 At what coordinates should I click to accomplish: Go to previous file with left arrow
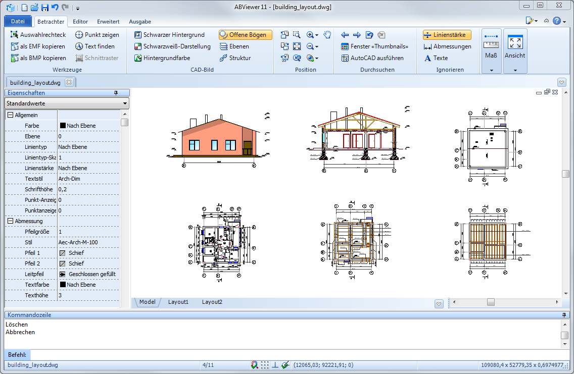click(345, 35)
